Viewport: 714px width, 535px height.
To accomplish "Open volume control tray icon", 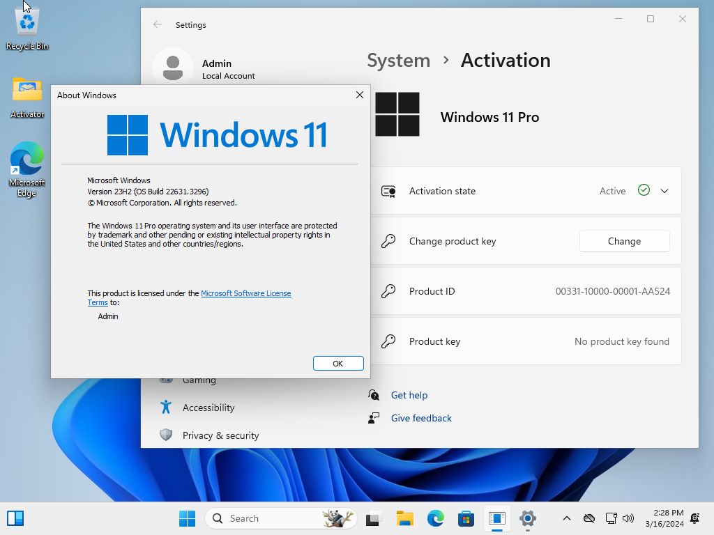I will coord(628,518).
